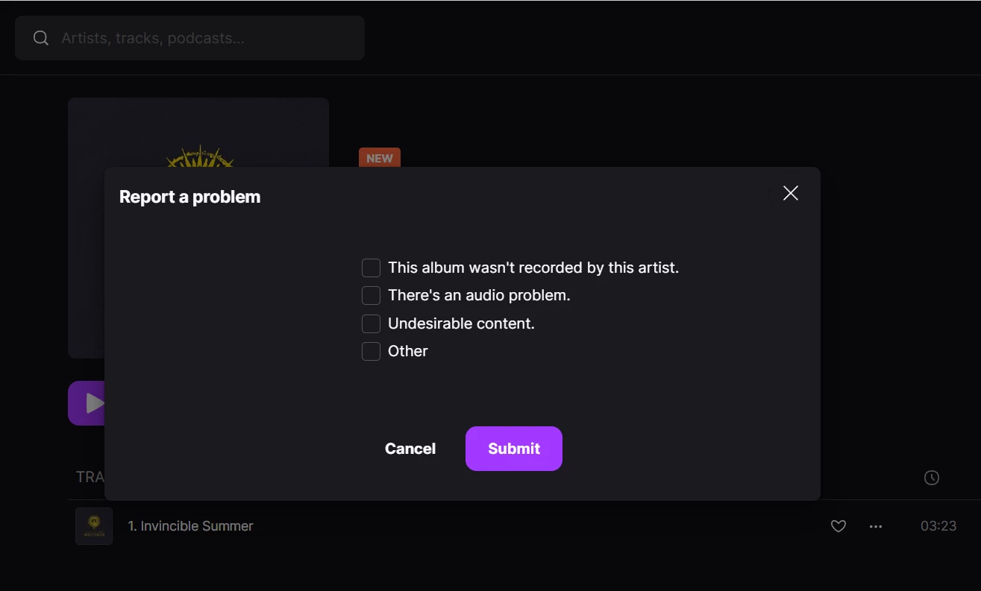Hit the purple play button
This screenshot has width=981, height=591.
click(87, 403)
